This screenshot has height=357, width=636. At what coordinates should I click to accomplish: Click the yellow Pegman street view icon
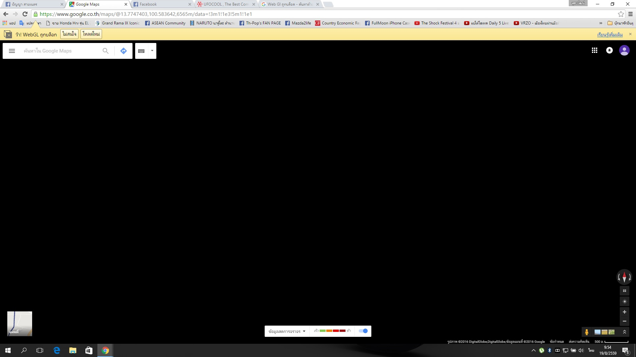pyautogui.click(x=587, y=332)
